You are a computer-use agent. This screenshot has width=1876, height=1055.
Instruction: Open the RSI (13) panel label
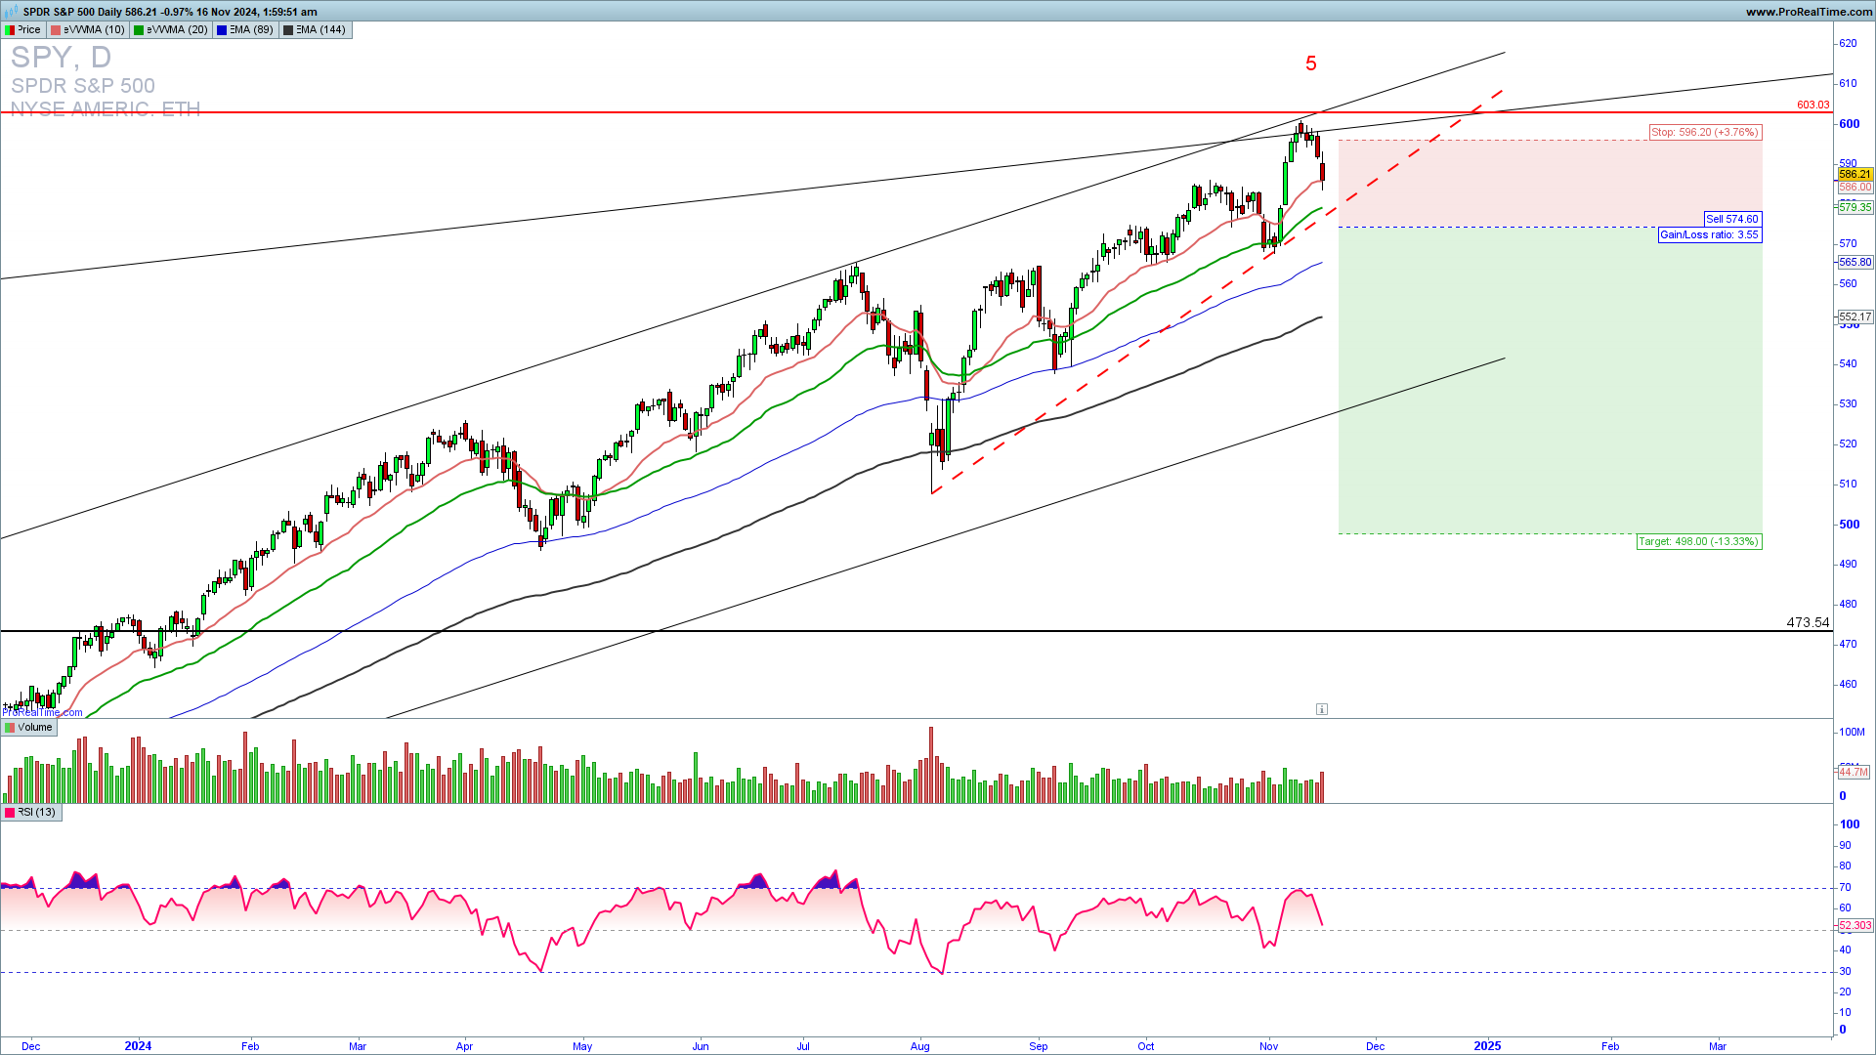31,813
